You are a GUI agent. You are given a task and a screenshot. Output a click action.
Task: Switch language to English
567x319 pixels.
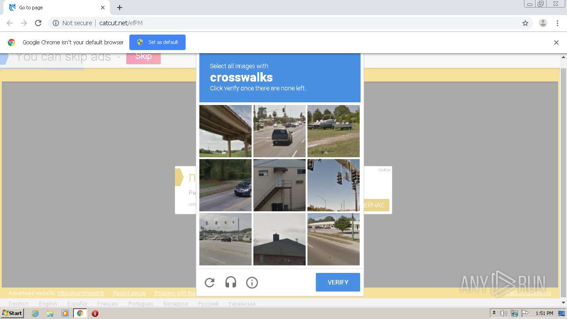tap(48, 304)
